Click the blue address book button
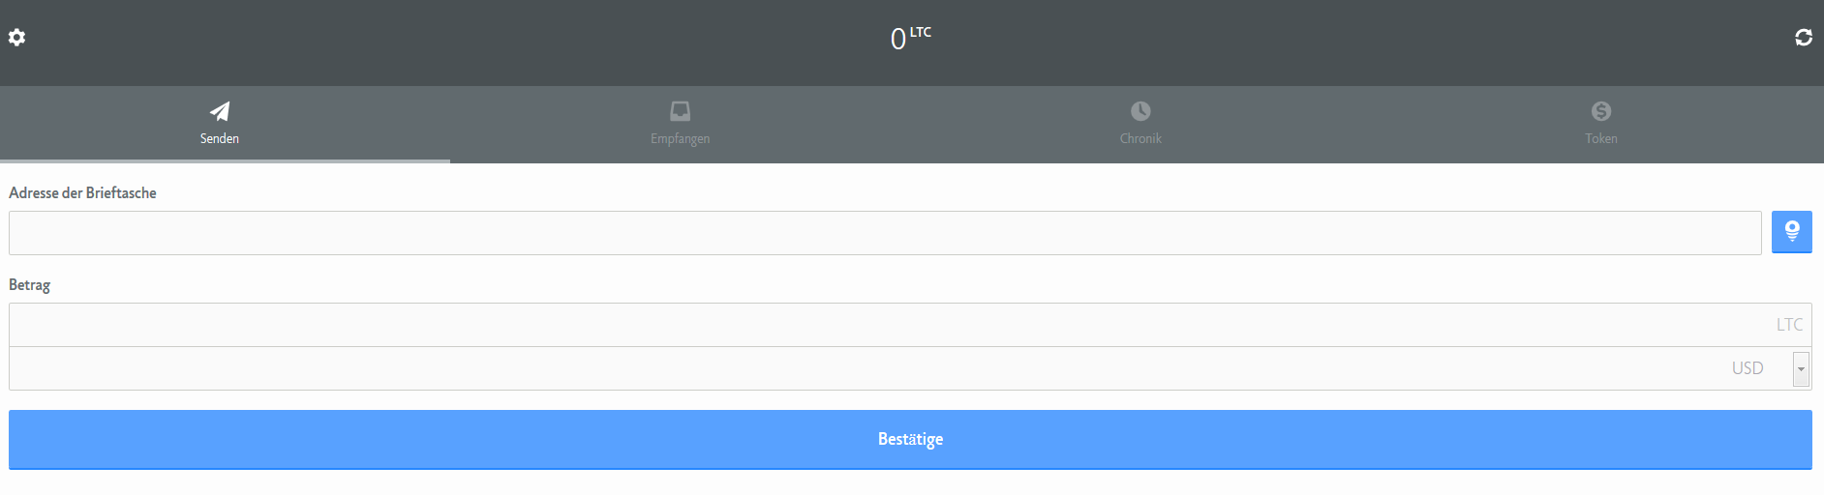1824x495 pixels. (x=1792, y=232)
